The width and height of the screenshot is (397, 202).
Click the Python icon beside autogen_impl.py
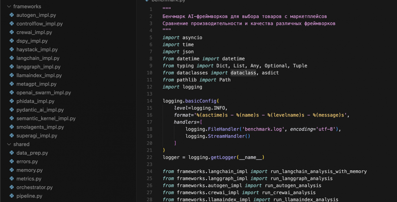click(x=12, y=15)
